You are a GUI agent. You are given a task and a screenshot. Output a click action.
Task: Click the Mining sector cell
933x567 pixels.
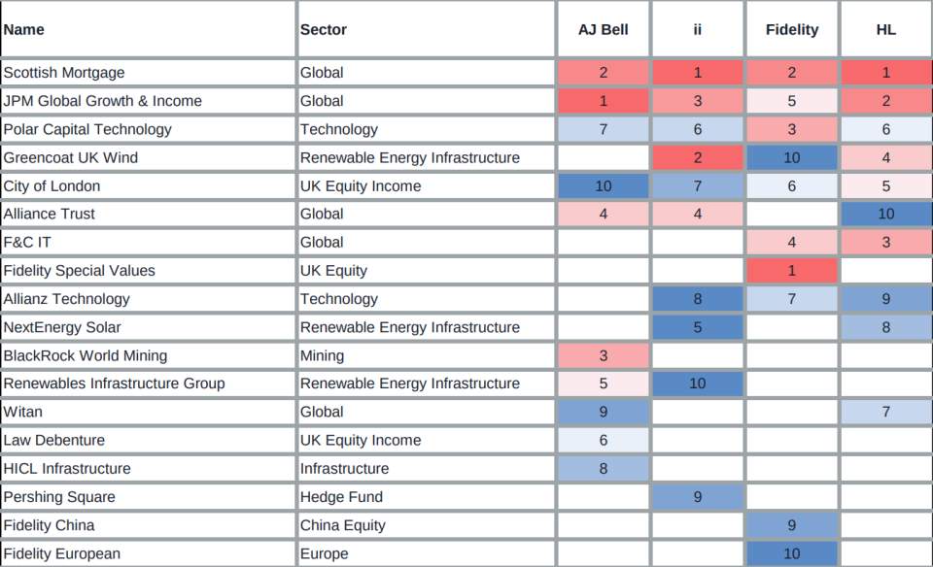point(323,355)
